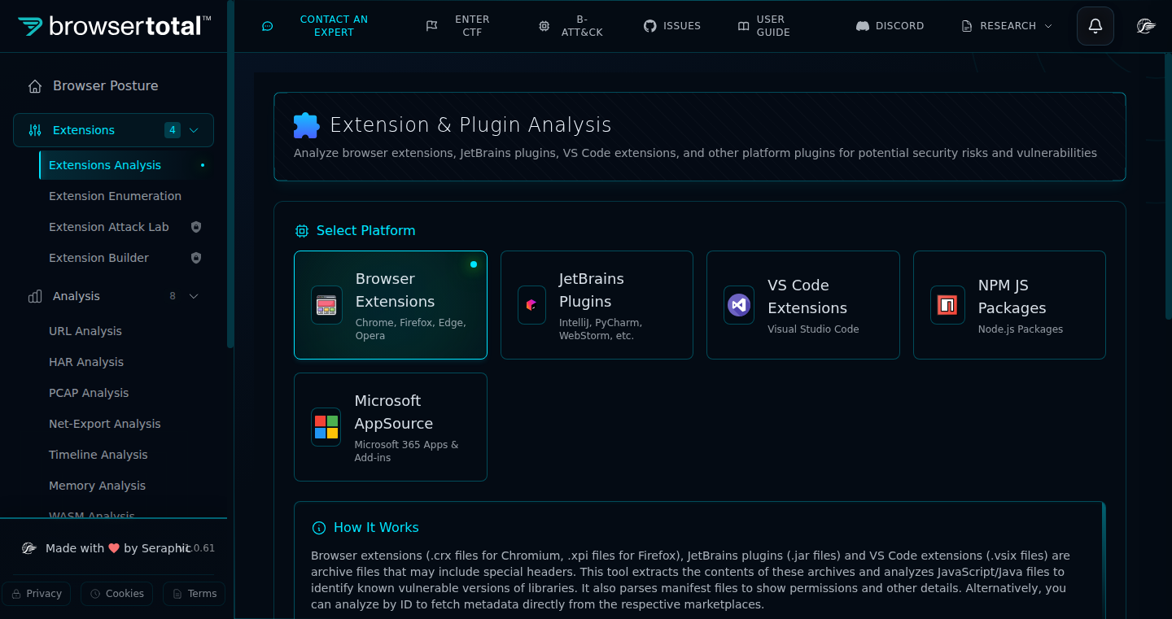The height and width of the screenshot is (619, 1172).
Task: Click the chip icon beside Select Platform
Action: 302,231
